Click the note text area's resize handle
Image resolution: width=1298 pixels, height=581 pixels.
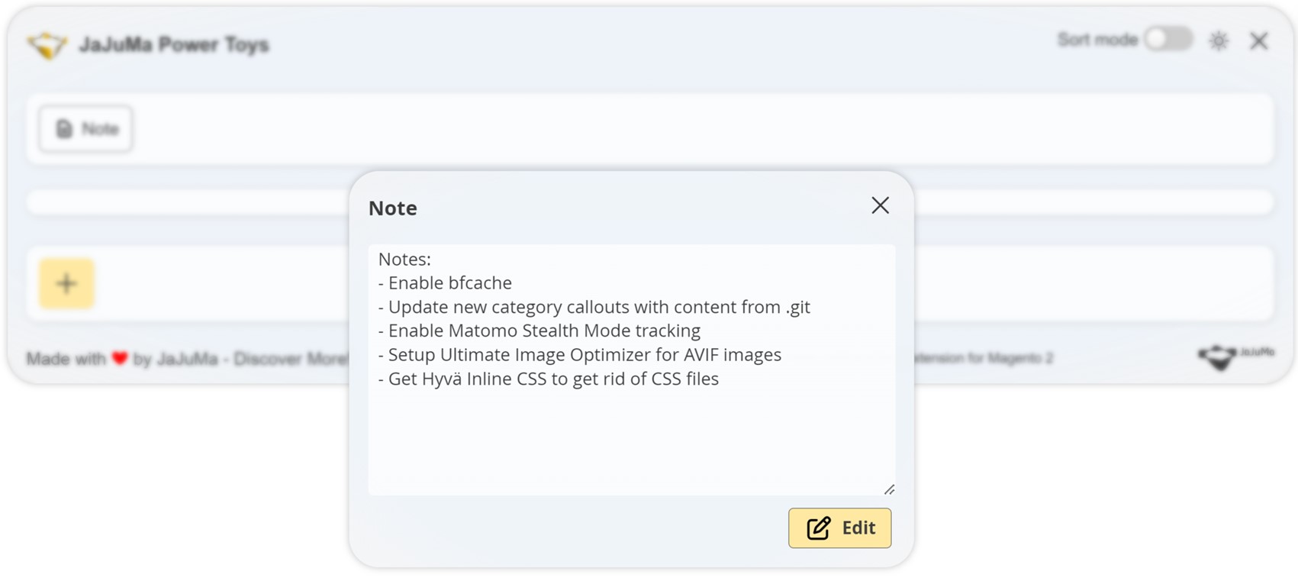click(x=889, y=489)
